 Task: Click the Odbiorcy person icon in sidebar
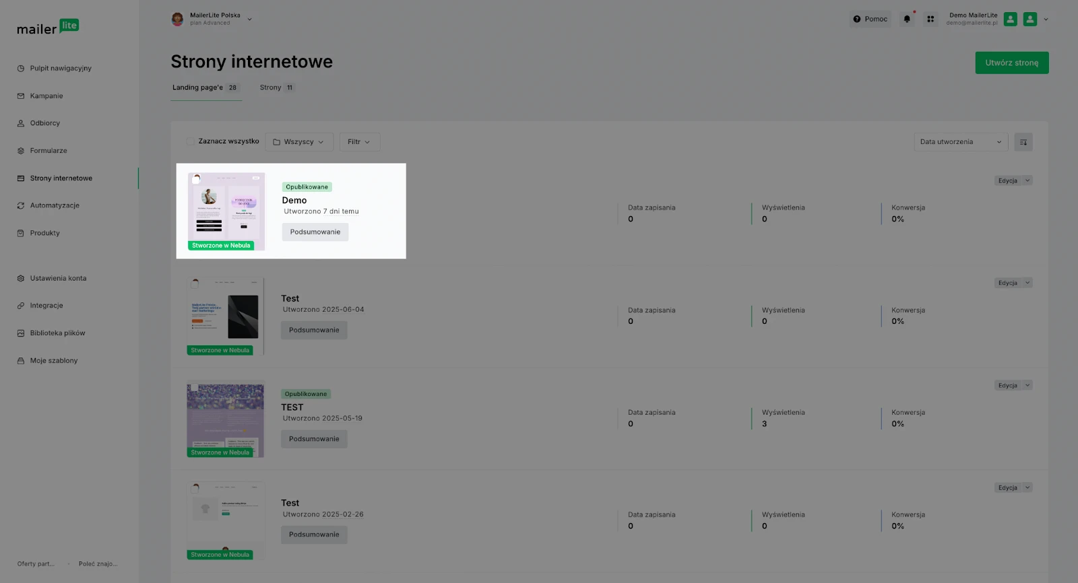(21, 123)
